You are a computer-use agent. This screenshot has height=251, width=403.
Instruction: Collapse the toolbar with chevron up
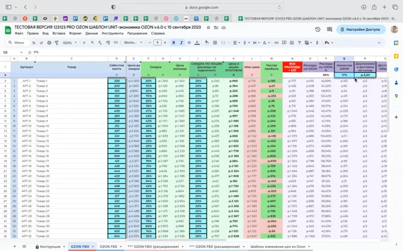[379, 43]
